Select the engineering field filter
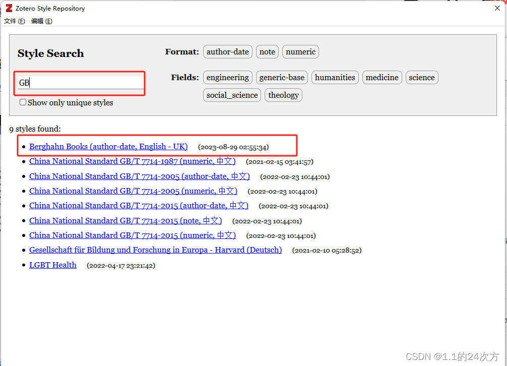Viewport: 507px width, 366px height. coord(228,78)
